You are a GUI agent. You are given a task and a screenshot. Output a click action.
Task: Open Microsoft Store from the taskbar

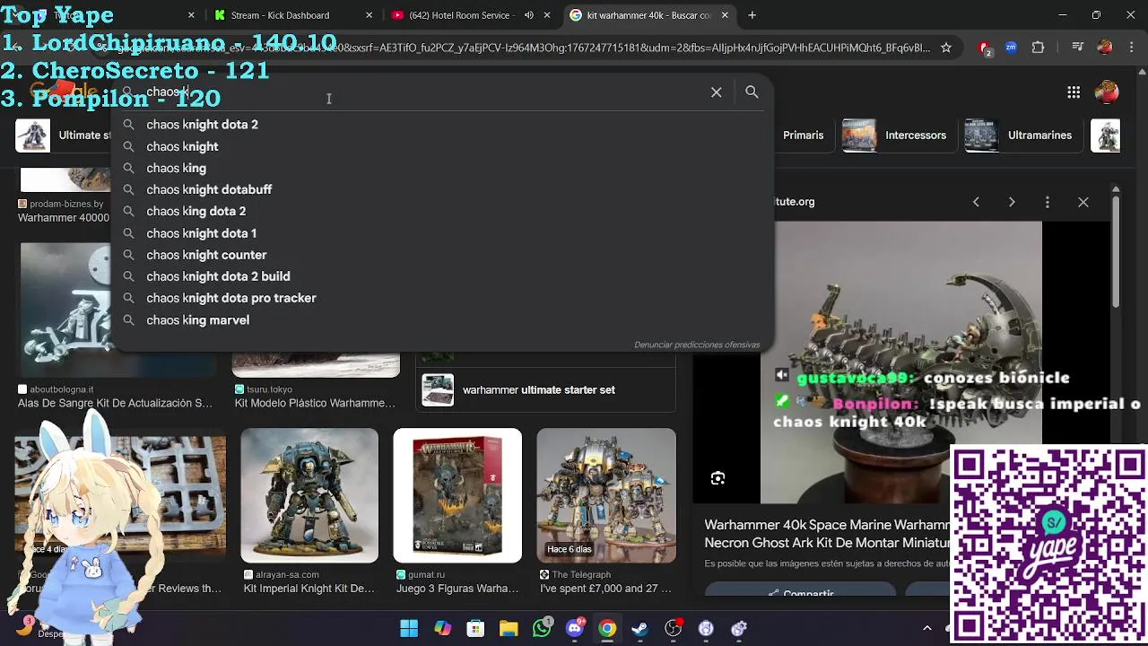[x=475, y=628]
